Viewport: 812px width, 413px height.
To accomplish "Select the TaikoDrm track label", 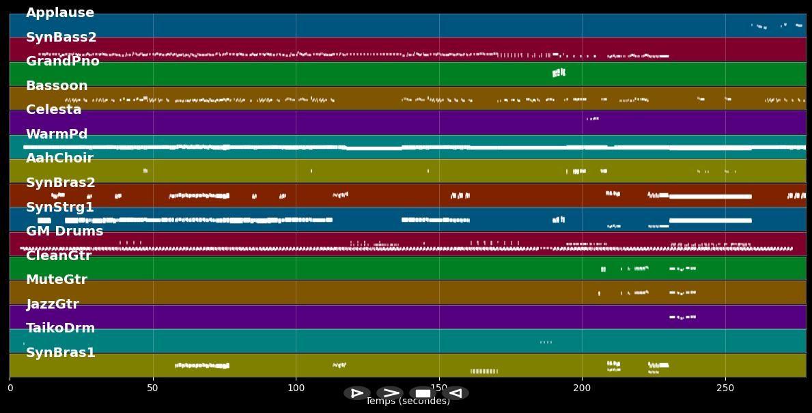I will tap(61, 328).
